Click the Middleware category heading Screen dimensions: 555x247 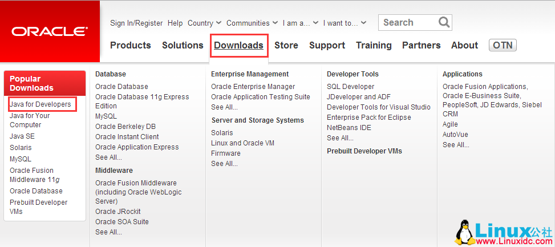click(x=114, y=171)
